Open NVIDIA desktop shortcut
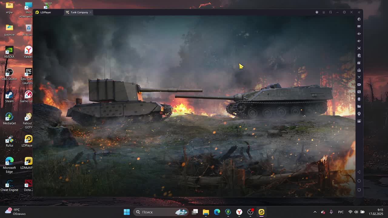Image resolution: width=388 pixels, height=218 pixels. (x=9, y=52)
